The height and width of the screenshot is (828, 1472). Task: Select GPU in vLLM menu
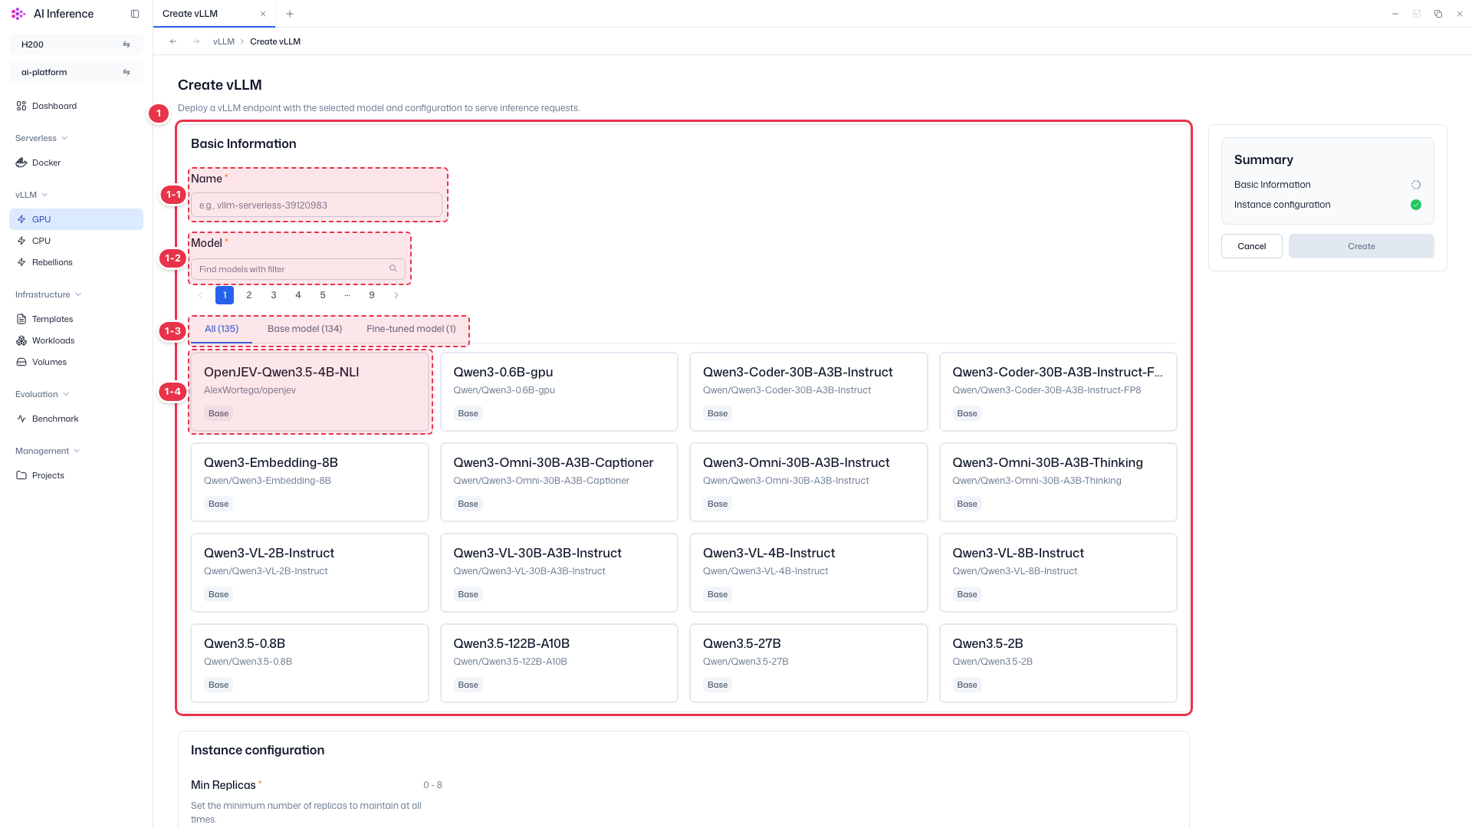tap(76, 219)
